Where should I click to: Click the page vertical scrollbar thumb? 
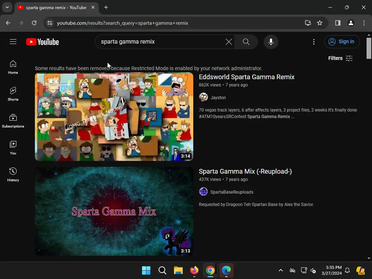(x=369, y=48)
